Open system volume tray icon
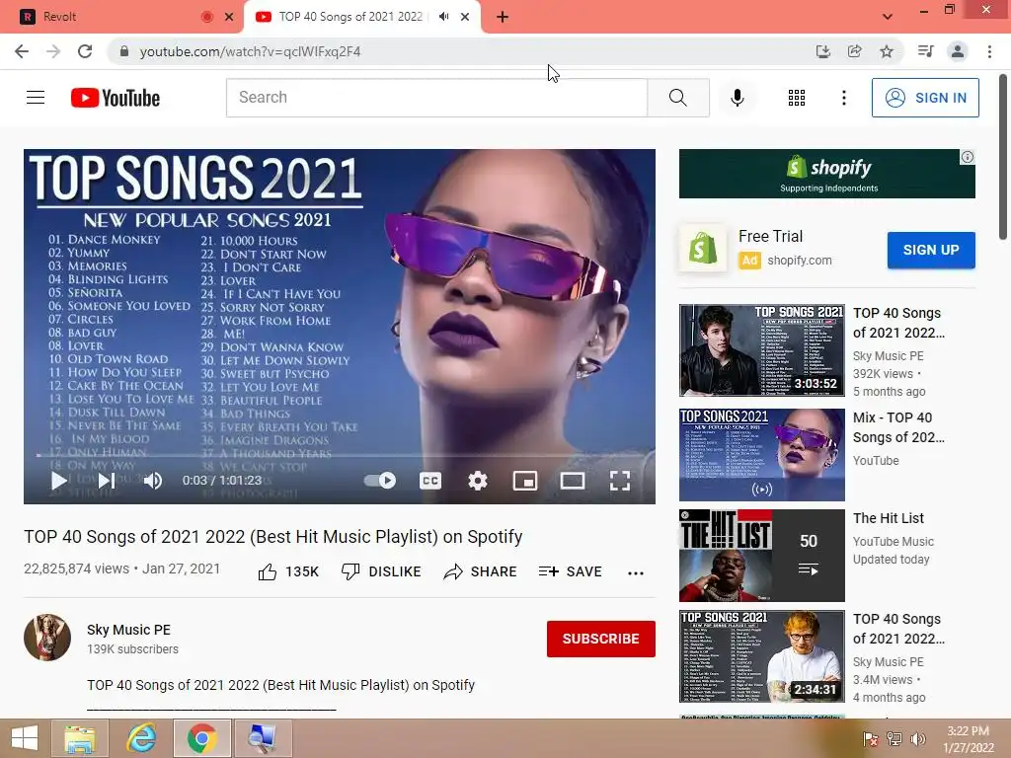 tap(917, 739)
